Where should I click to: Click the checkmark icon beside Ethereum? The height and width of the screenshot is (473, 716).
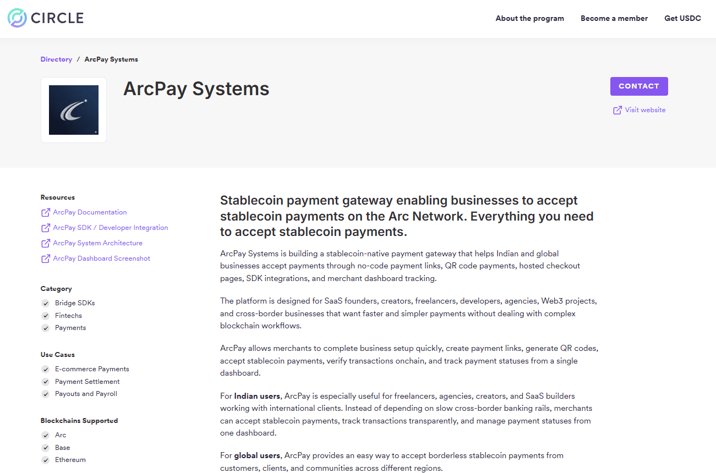point(45,460)
